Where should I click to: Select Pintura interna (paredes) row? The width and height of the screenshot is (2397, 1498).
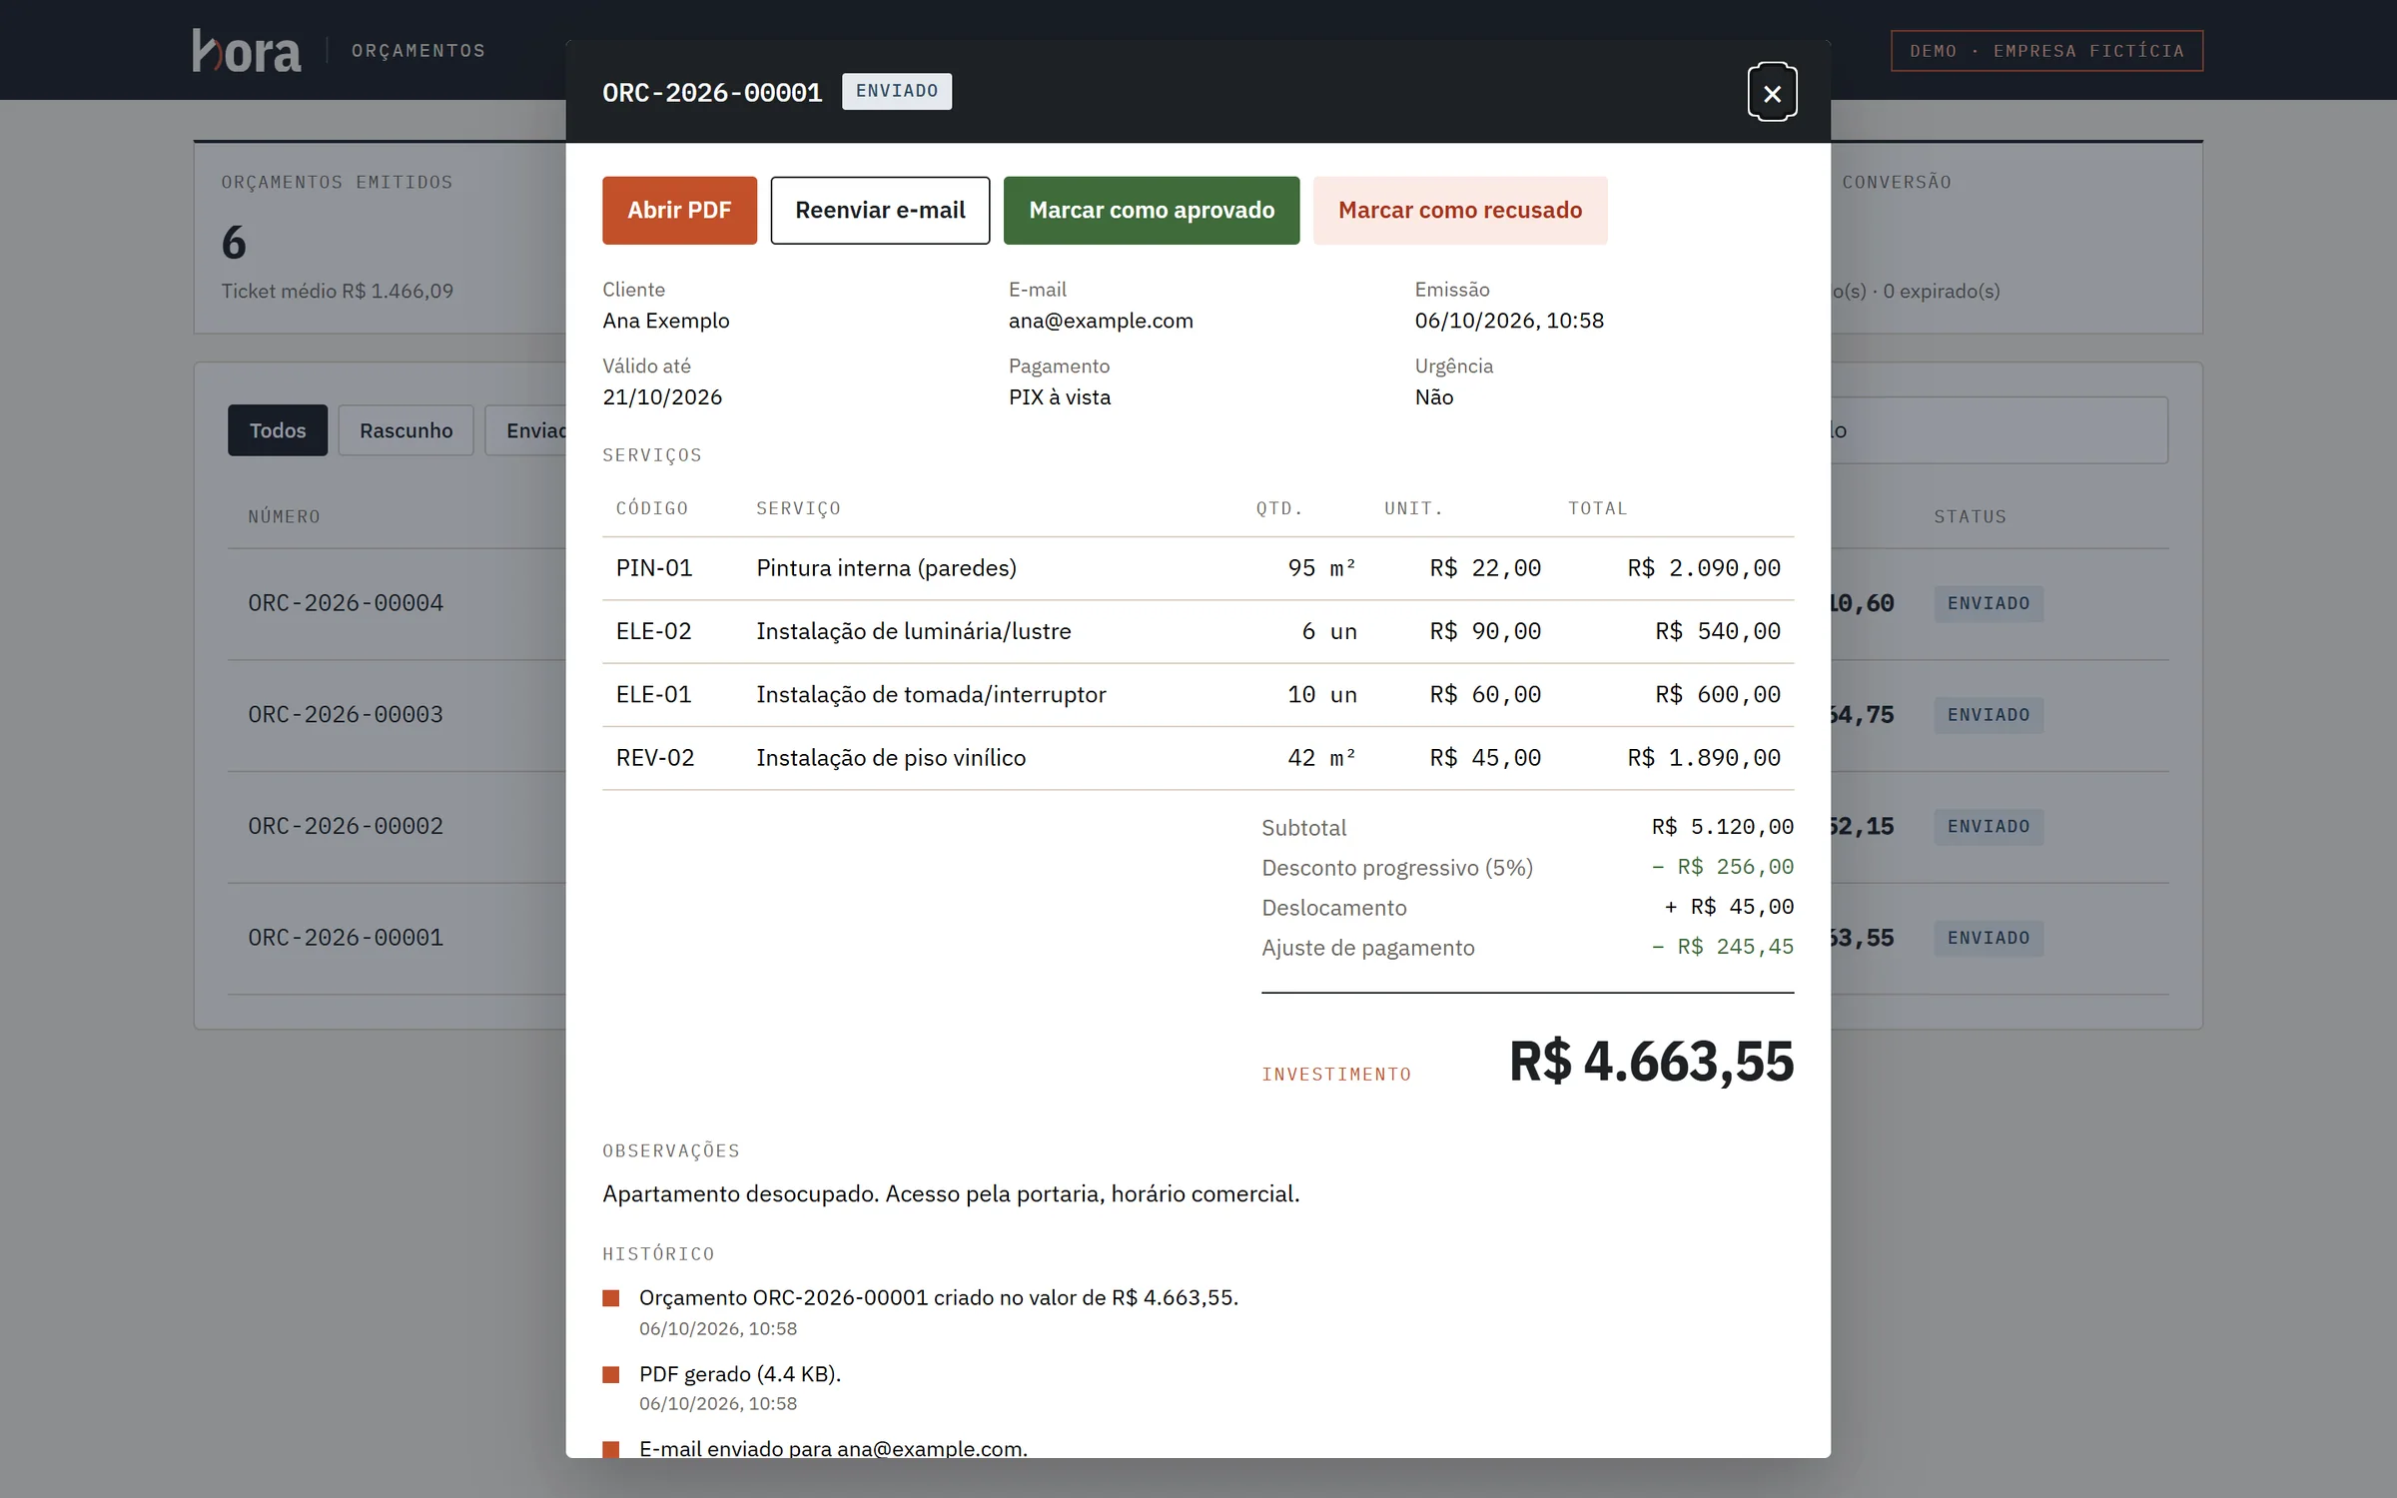[1198, 568]
